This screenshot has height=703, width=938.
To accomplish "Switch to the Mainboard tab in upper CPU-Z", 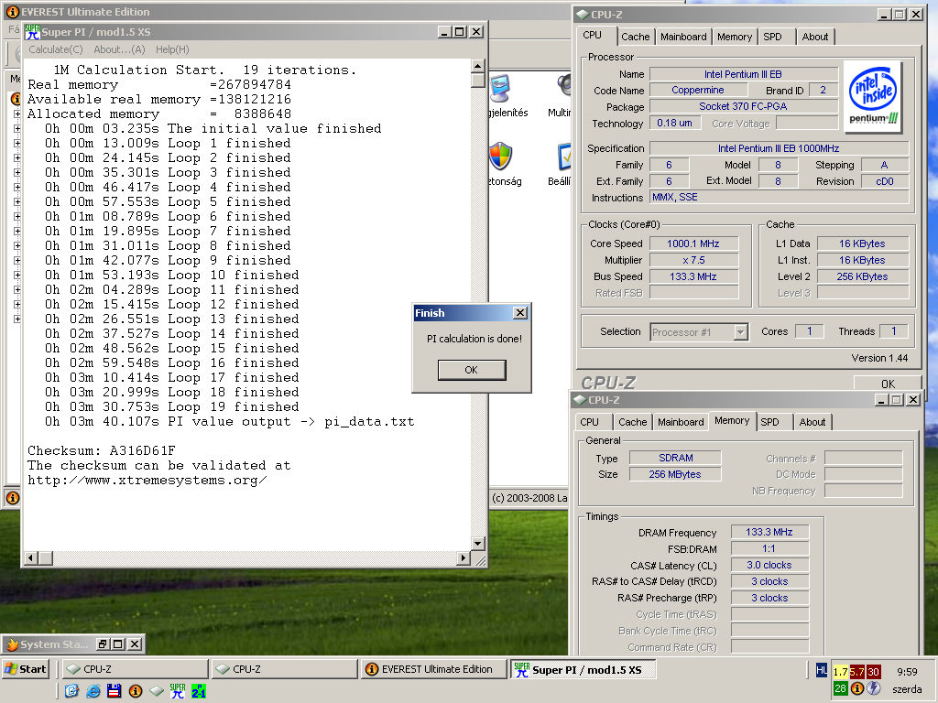I will 683,37.
